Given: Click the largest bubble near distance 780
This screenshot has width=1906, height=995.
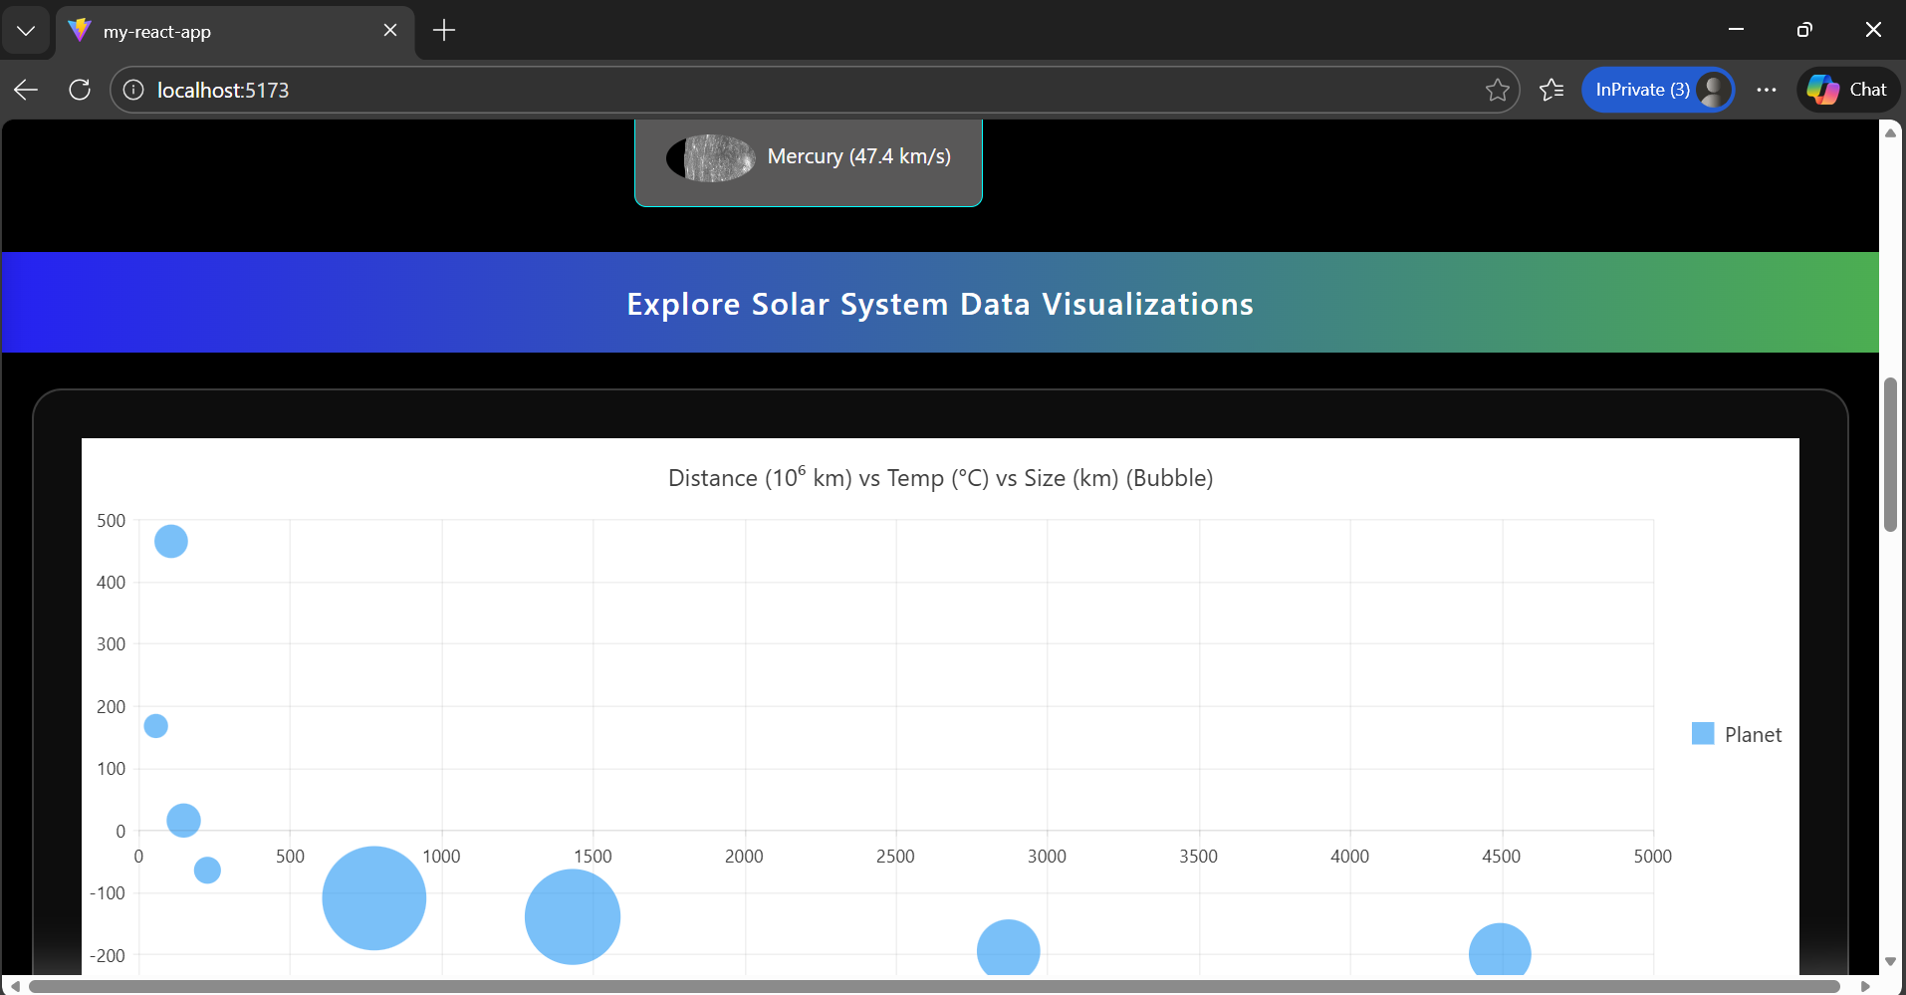Looking at the screenshot, I should [374, 898].
